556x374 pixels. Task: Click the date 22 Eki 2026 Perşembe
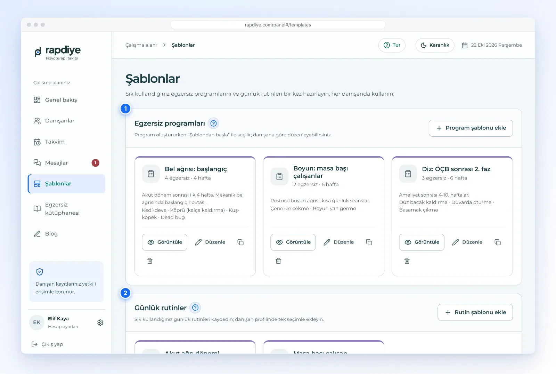point(497,45)
